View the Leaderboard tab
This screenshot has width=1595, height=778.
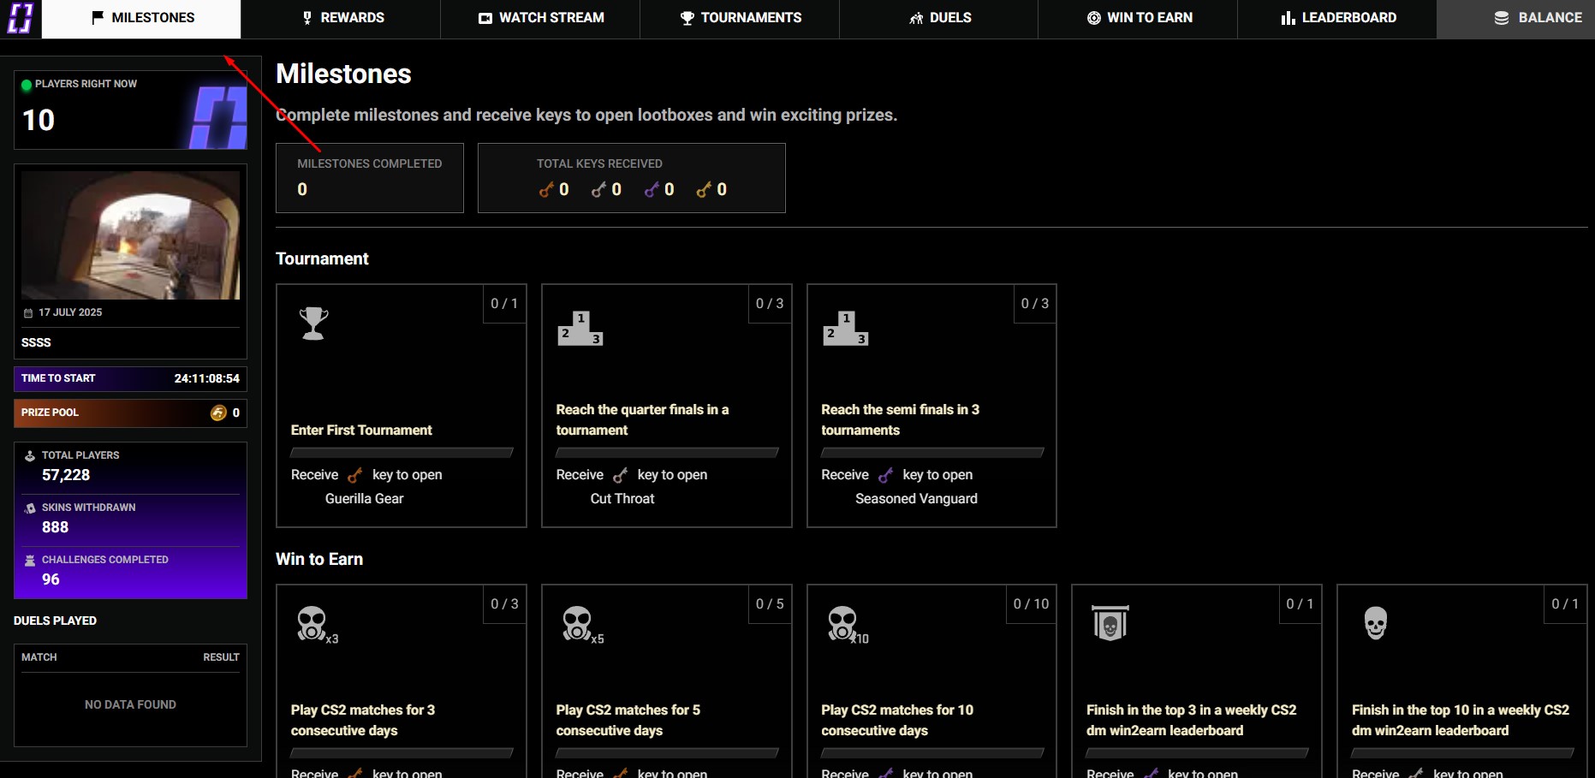1338,18
